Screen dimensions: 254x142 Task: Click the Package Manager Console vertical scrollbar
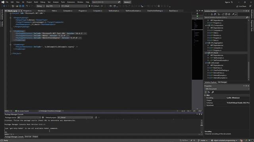tap(202, 126)
